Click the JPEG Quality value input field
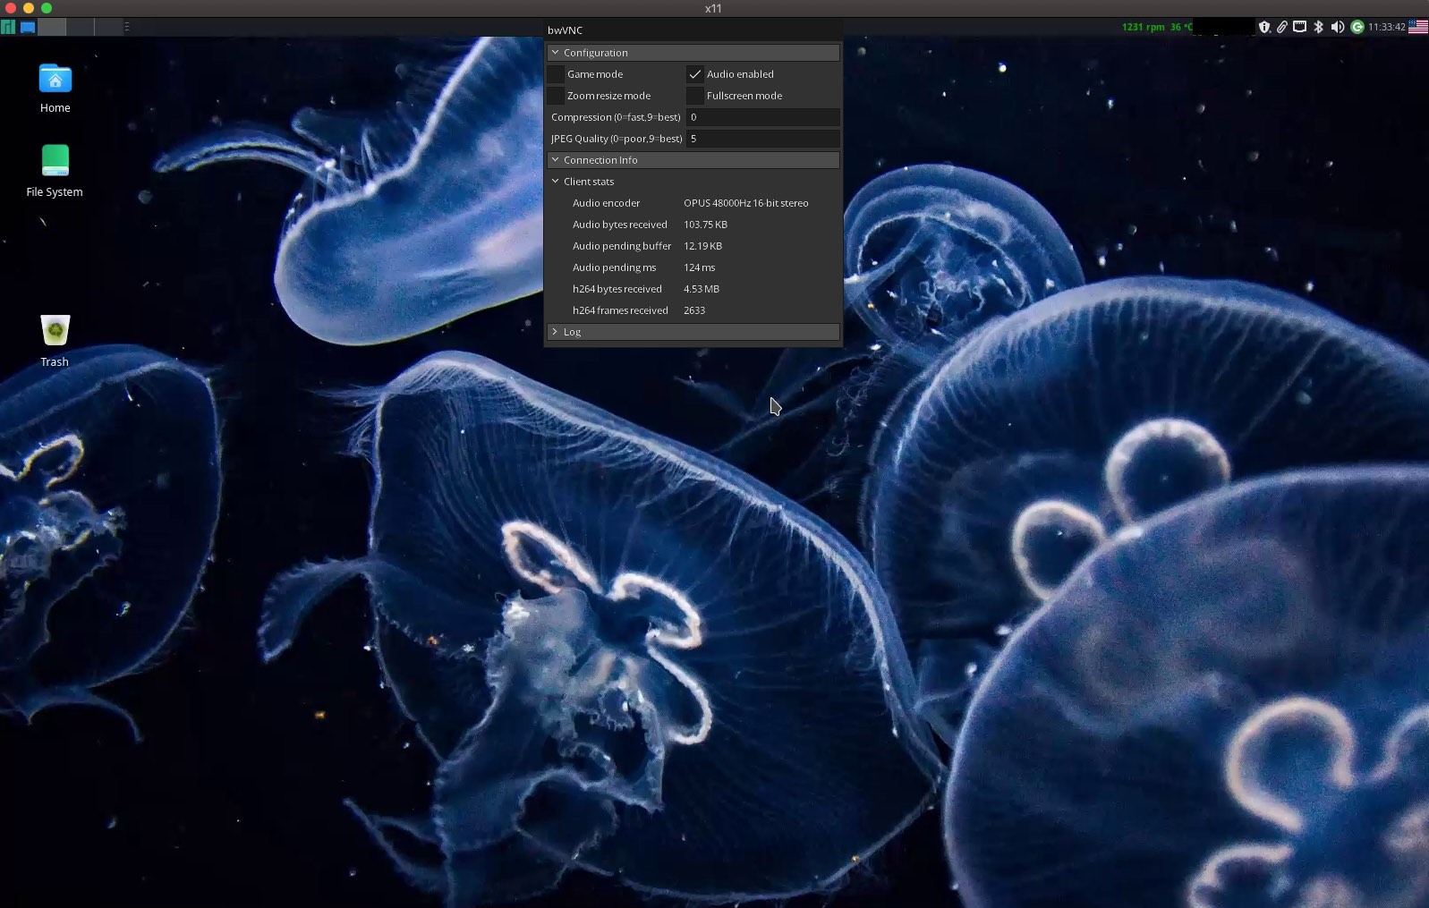Screen dimensions: 1429x908 [762, 139]
